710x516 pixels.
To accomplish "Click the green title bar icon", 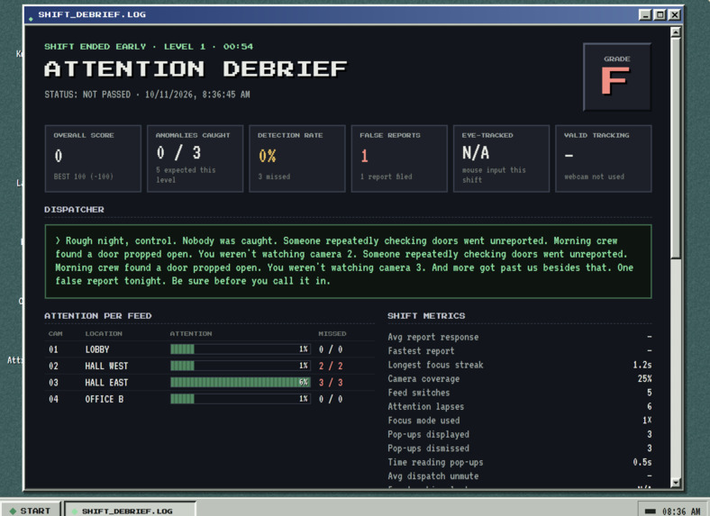I will pos(31,19).
